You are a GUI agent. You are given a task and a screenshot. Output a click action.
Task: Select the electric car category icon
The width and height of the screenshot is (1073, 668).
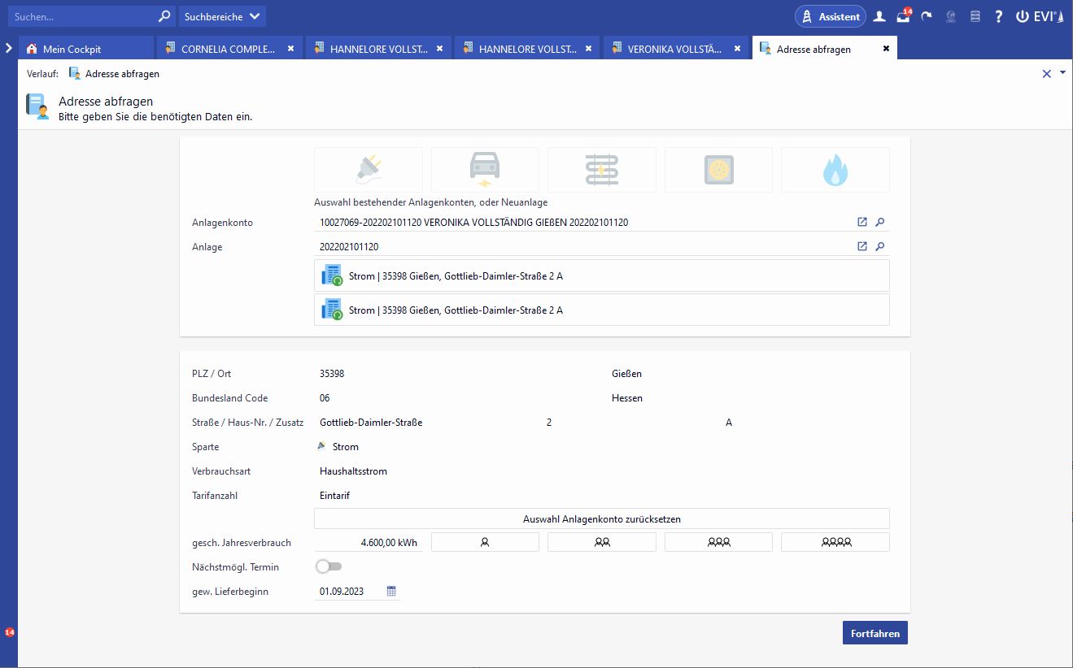[485, 169]
